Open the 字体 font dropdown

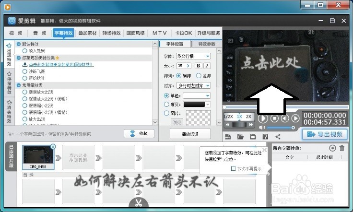point(193,56)
